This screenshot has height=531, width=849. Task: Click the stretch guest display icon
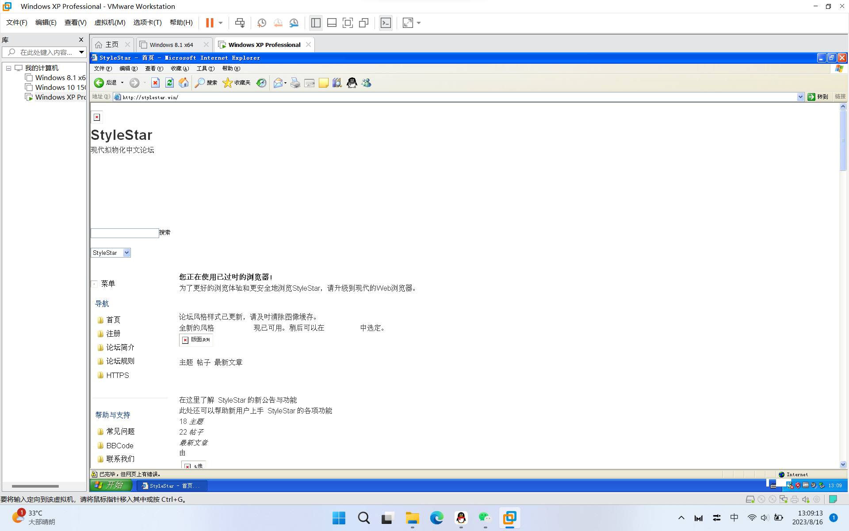[408, 23]
